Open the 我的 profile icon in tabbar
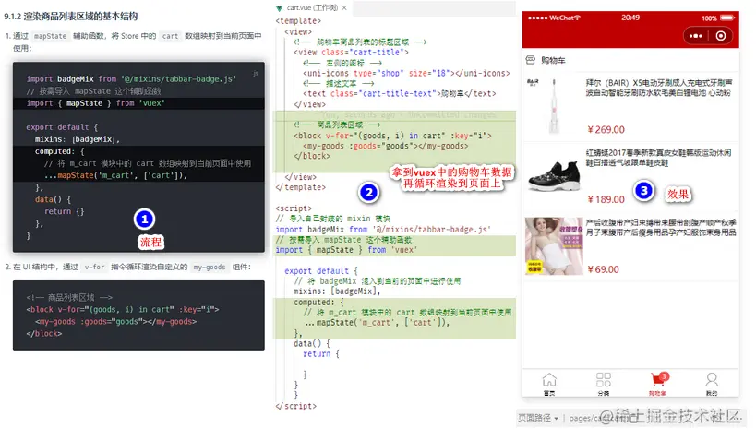 pyautogui.click(x=712, y=380)
